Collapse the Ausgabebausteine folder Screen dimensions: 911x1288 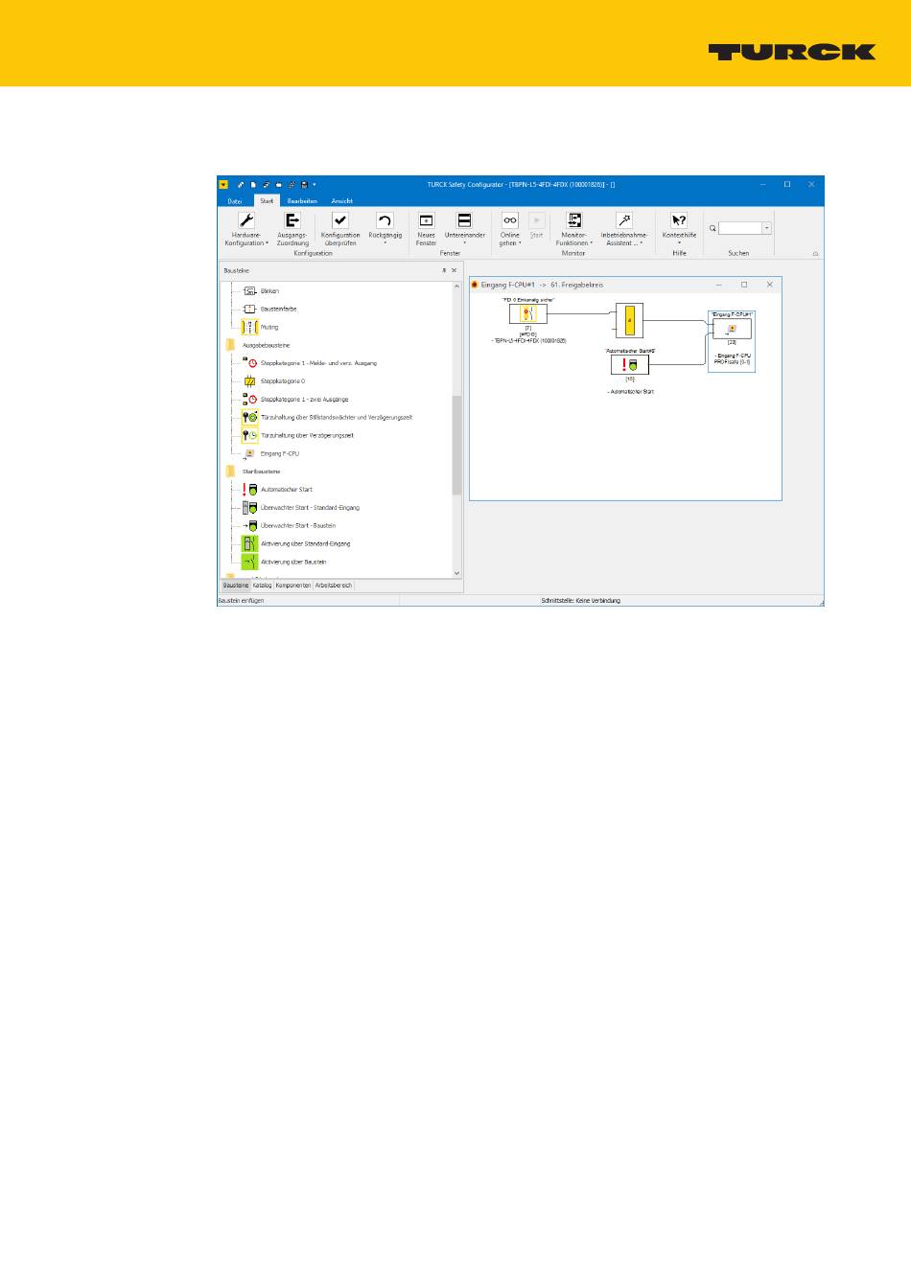pyautogui.click(x=230, y=345)
